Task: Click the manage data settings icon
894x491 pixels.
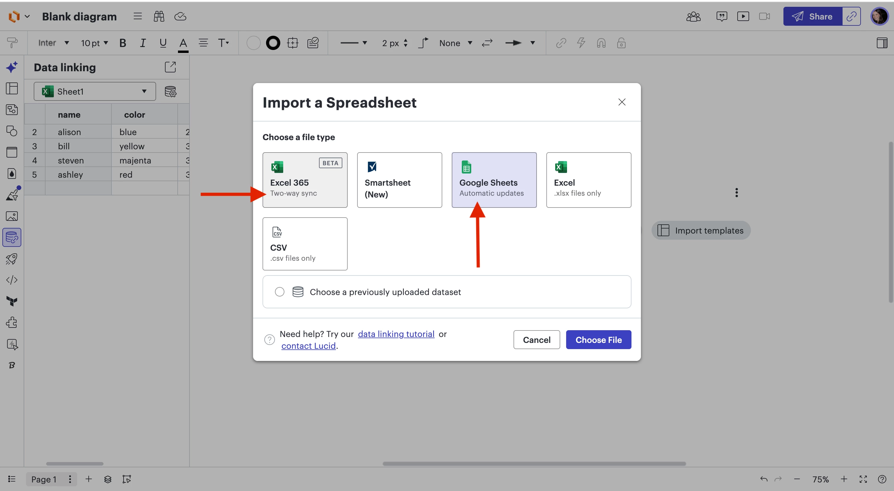Action: pyautogui.click(x=170, y=92)
